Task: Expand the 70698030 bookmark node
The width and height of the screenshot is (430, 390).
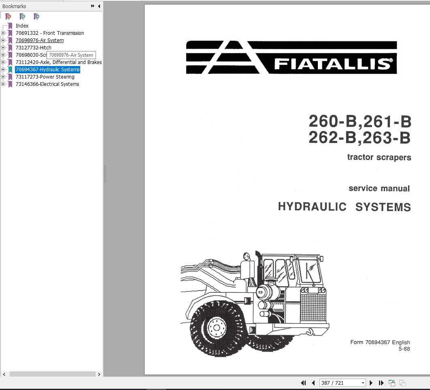Action: click(x=3, y=55)
